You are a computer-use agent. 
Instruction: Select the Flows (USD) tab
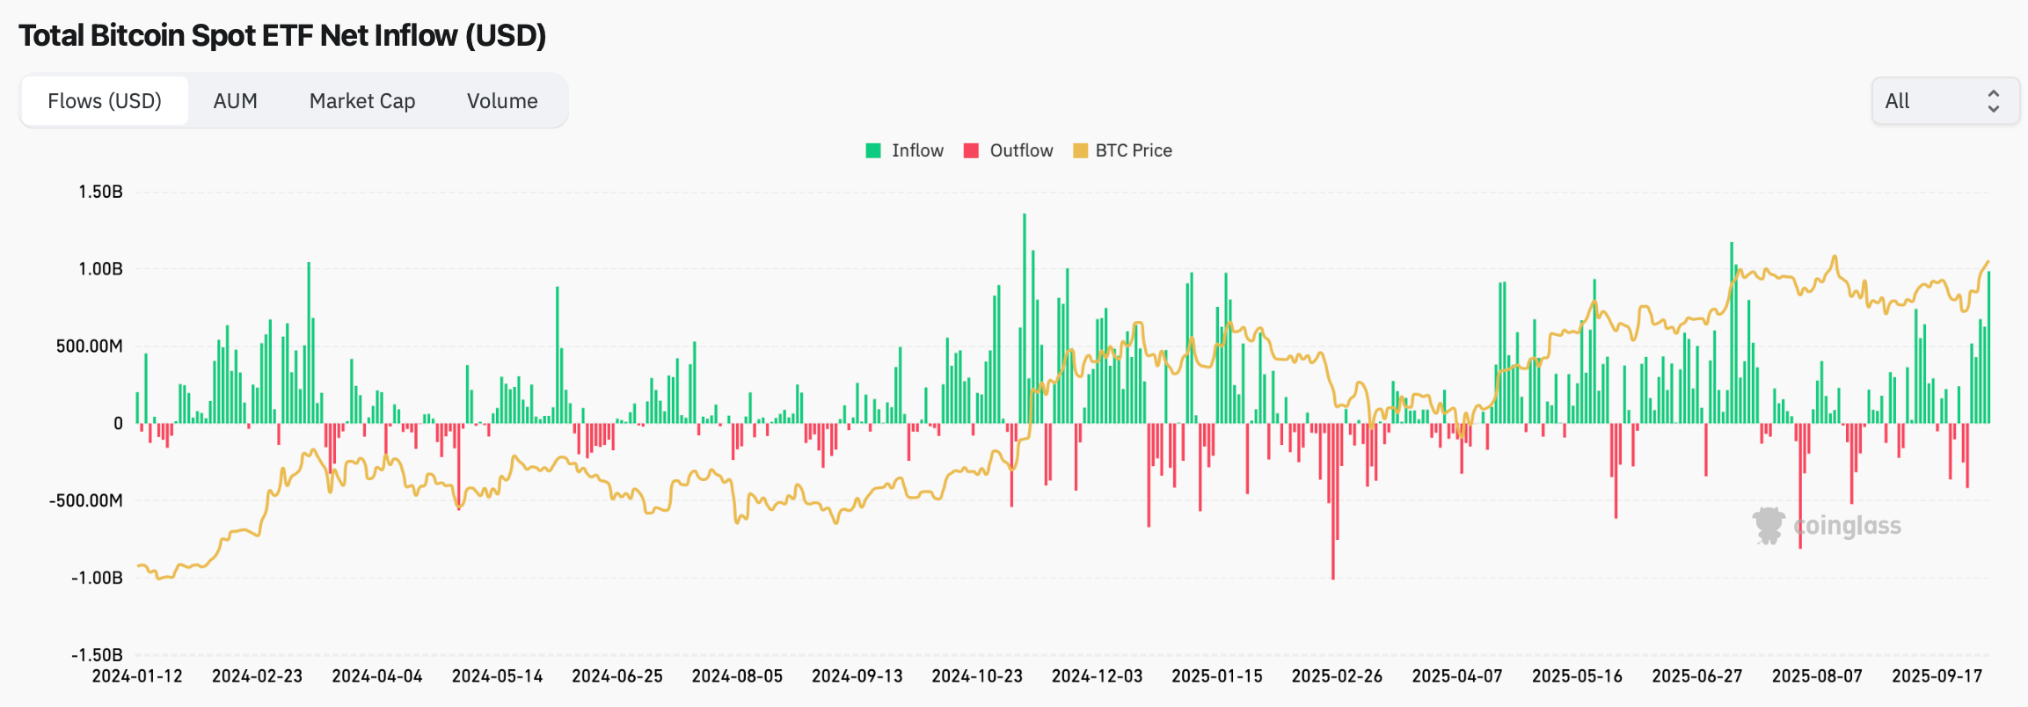point(105,101)
